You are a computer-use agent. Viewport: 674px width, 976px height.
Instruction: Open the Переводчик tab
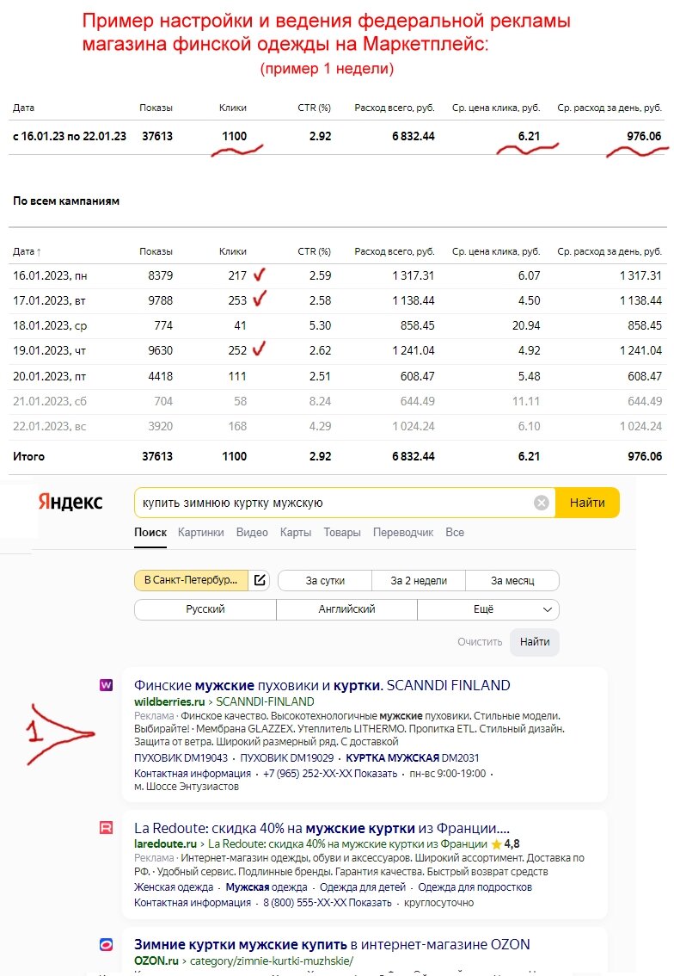(403, 532)
